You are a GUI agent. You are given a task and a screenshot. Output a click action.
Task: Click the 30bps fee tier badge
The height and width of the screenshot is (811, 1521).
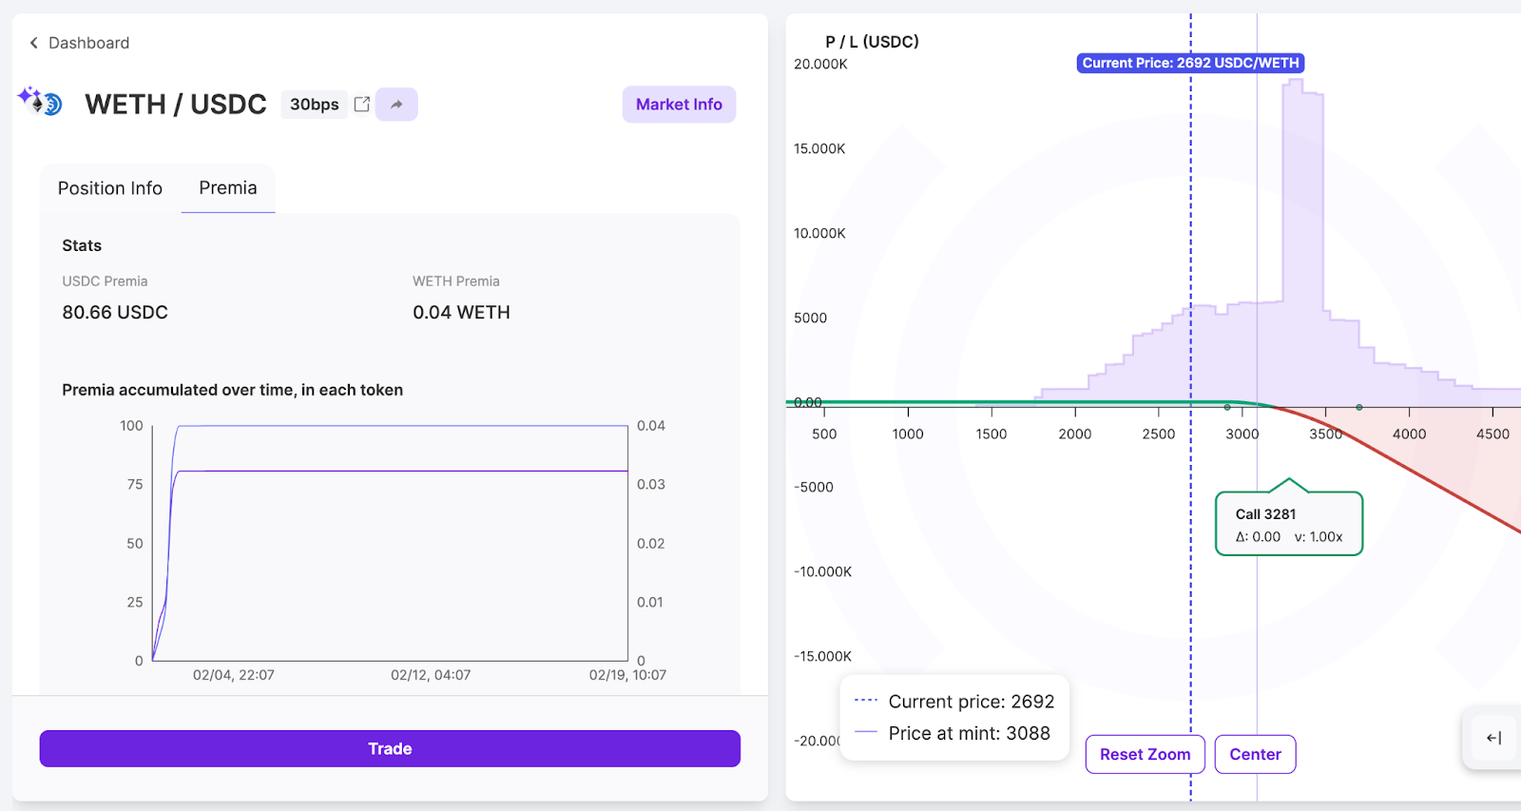click(314, 105)
